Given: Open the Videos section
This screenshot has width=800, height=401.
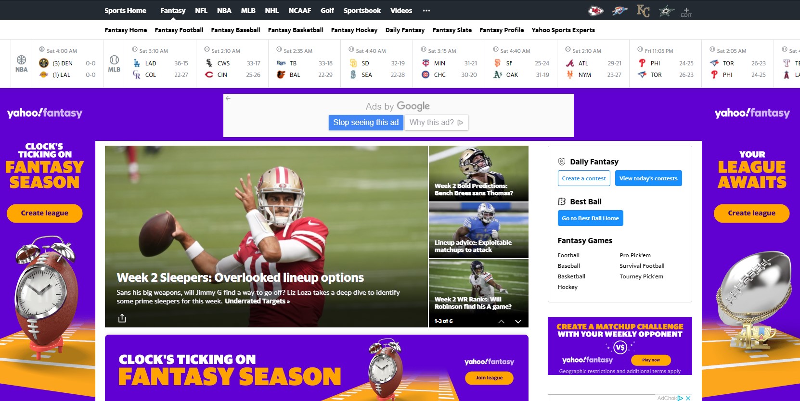Looking at the screenshot, I should (401, 10).
